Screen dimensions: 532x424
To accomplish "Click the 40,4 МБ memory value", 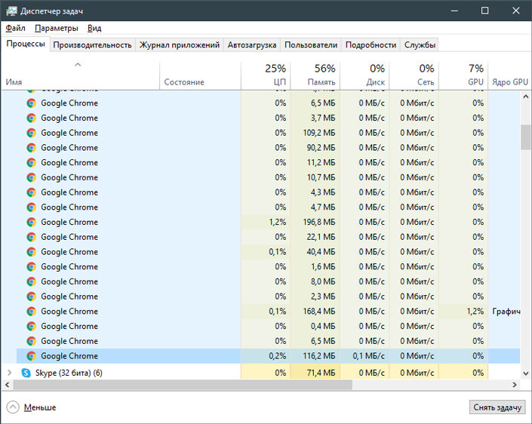I will (321, 252).
